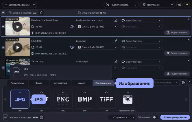This screenshot has height=122, width=192.
Task: Select the TIFF format tile
Action: click(106, 99)
